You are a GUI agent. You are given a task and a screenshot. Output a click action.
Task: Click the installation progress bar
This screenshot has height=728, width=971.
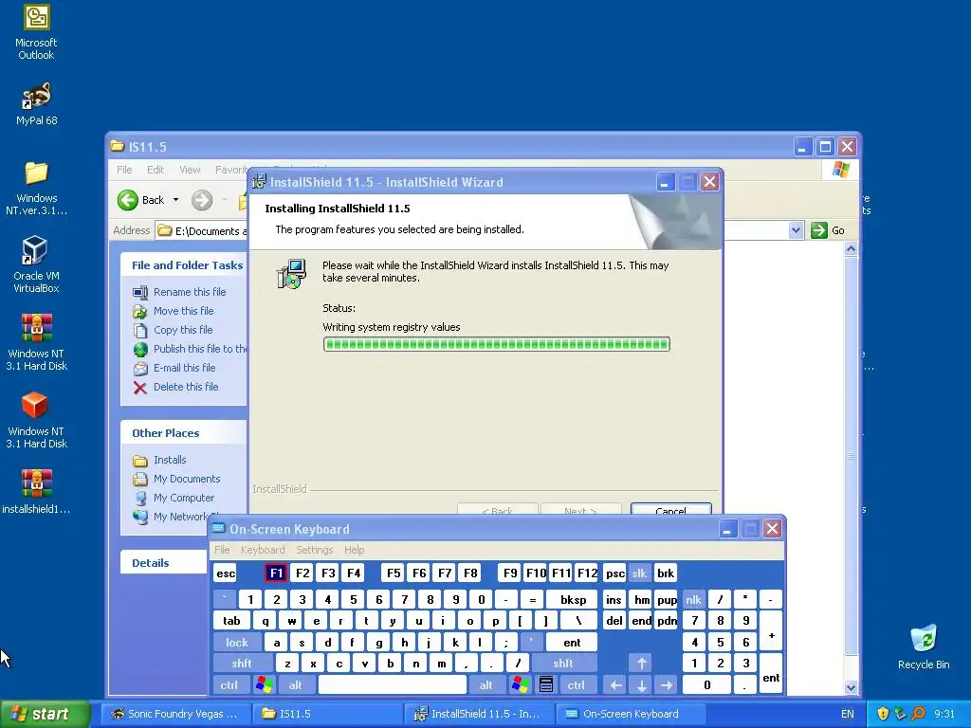click(x=497, y=344)
